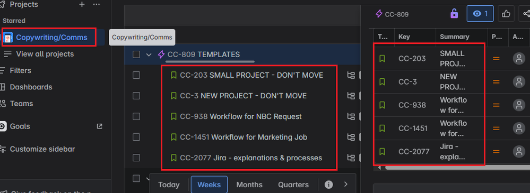The height and width of the screenshot is (193, 530).
Task: Open the Projects three-dots menu
Action: (x=97, y=4)
